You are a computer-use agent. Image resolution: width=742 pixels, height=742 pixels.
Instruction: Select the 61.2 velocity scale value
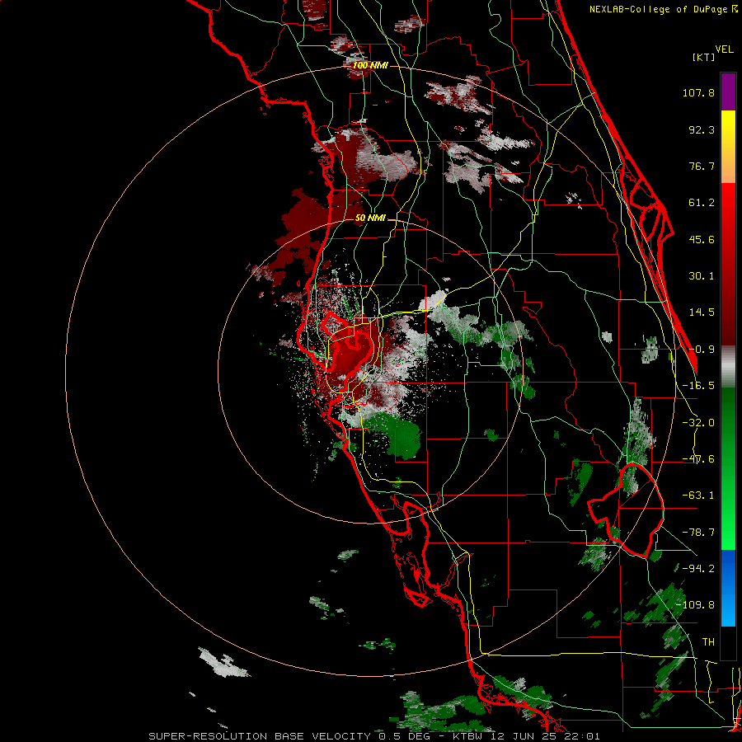(702, 203)
